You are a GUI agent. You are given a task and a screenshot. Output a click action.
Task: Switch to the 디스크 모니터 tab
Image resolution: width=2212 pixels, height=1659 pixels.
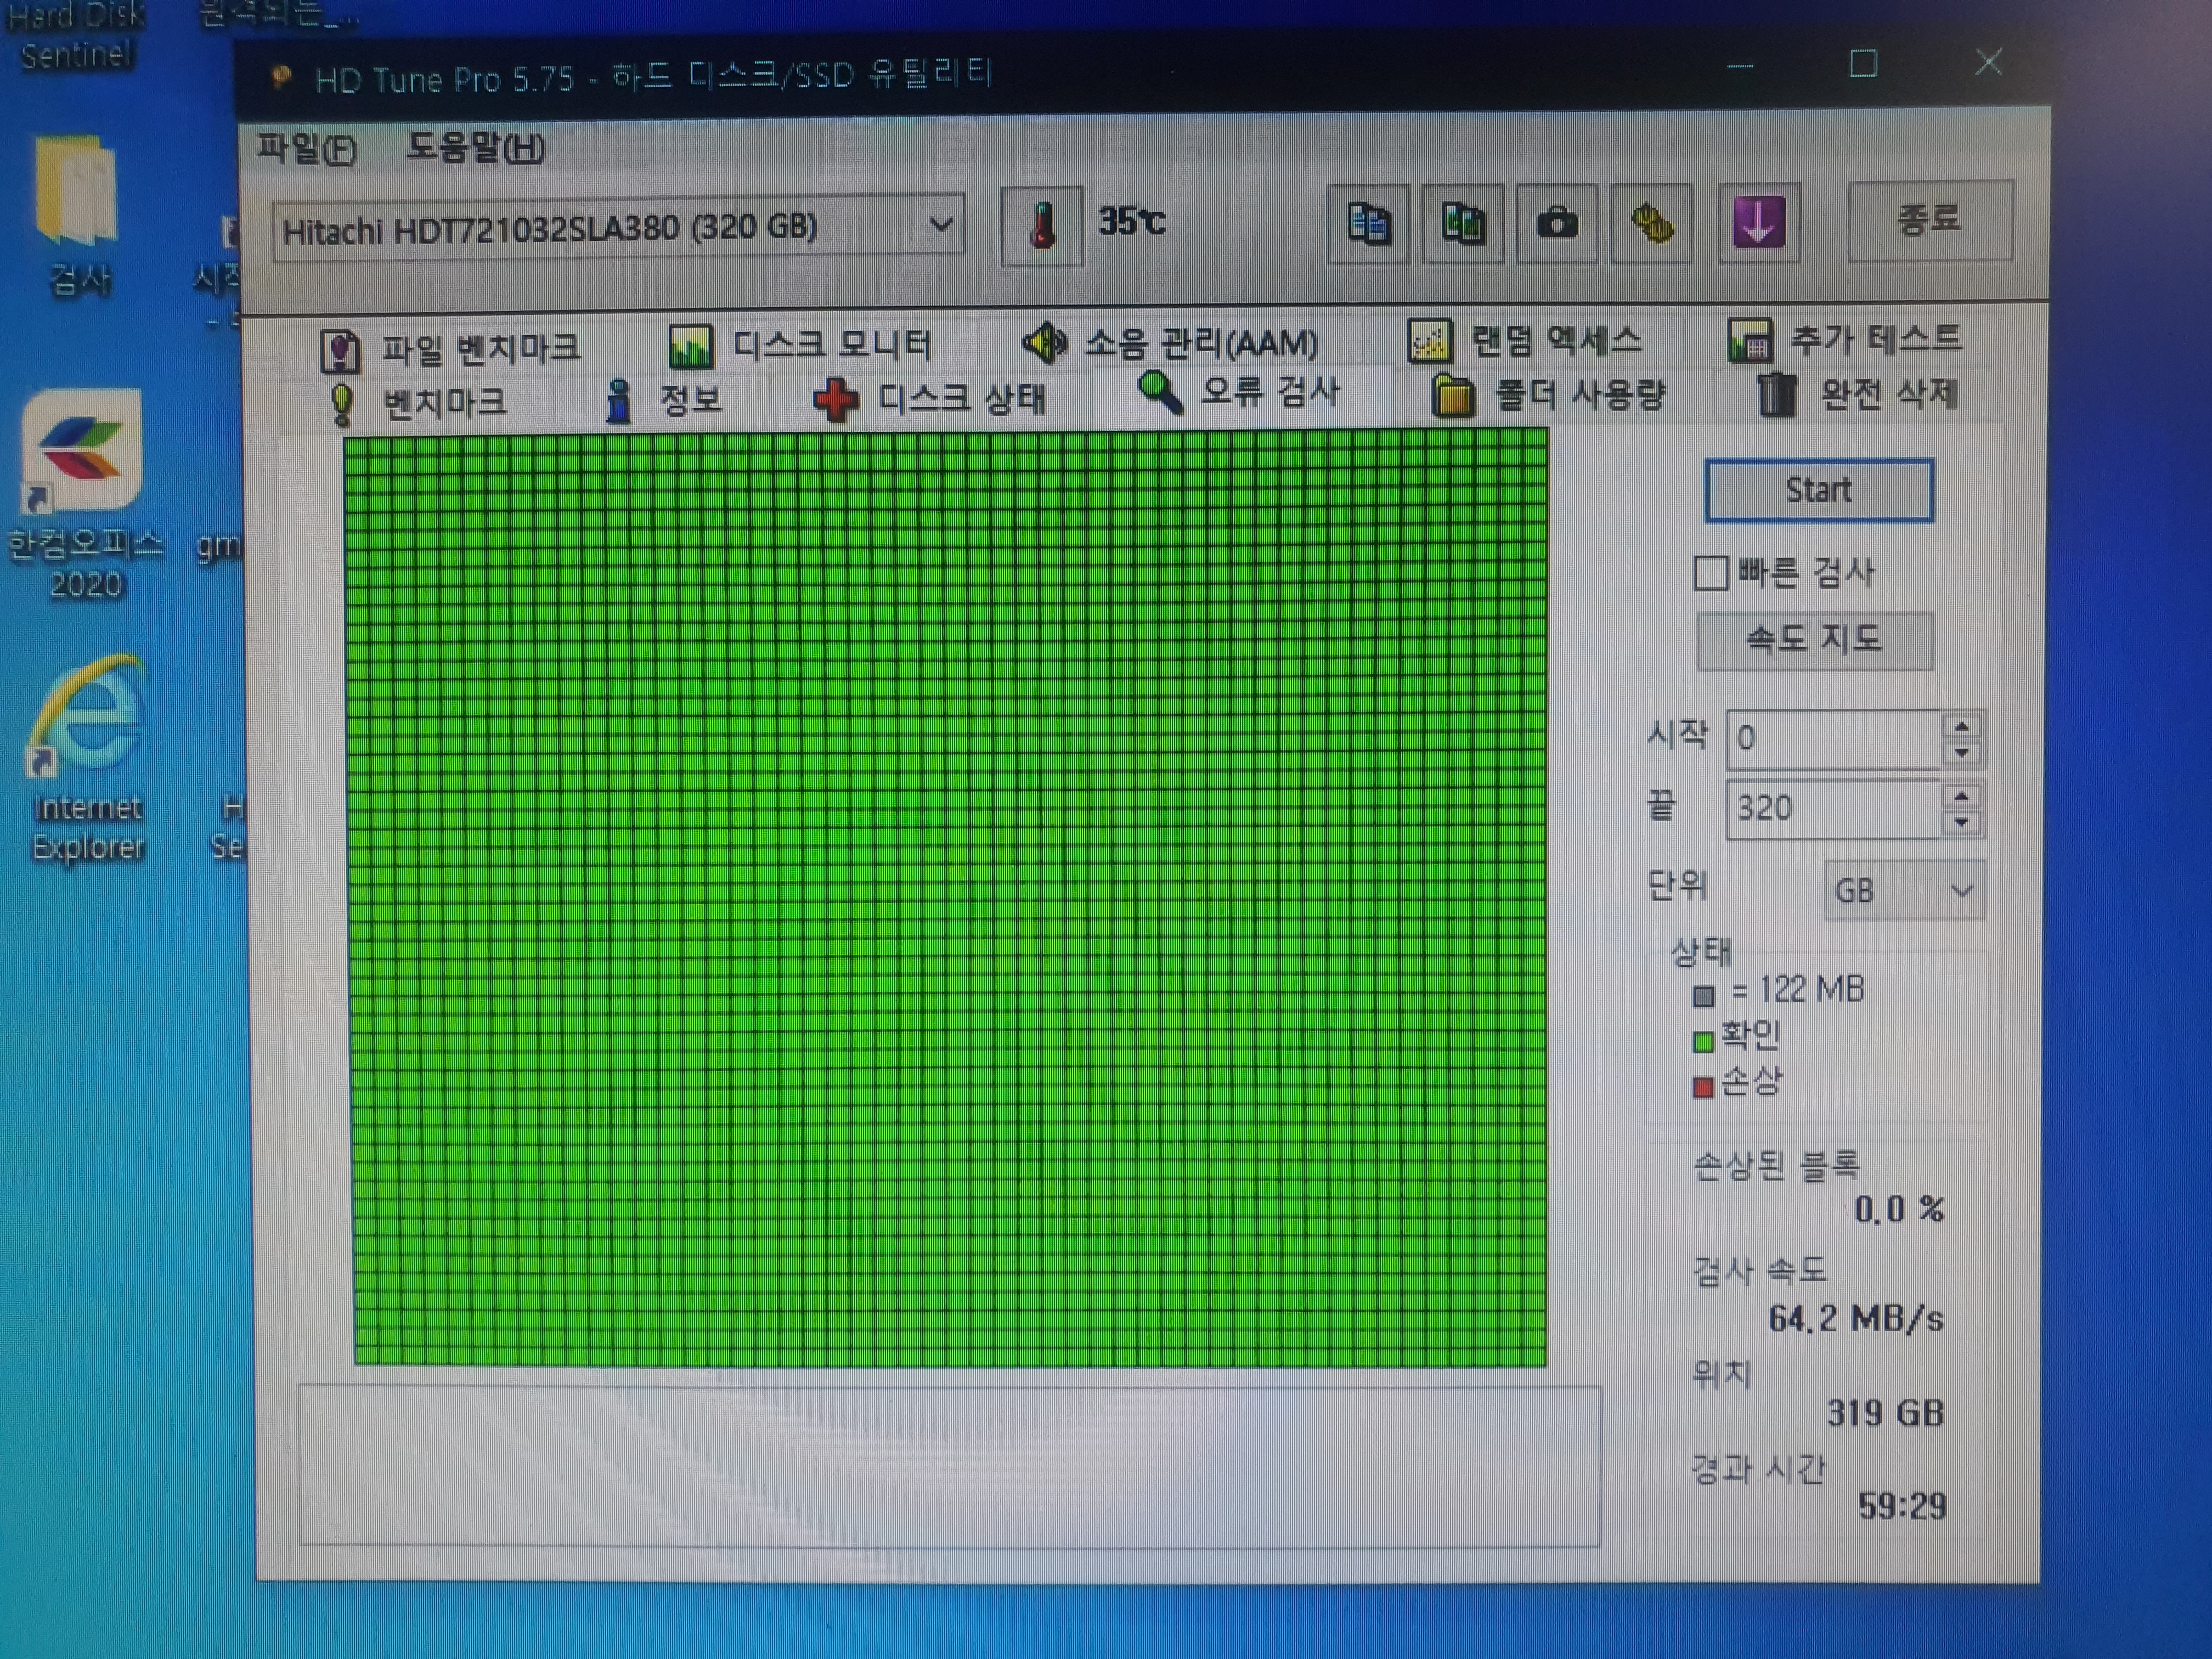tap(800, 346)
